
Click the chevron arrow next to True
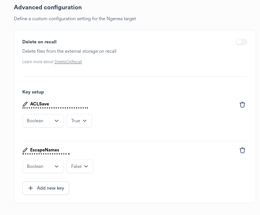pyautogui.click(x=85, y=121)
